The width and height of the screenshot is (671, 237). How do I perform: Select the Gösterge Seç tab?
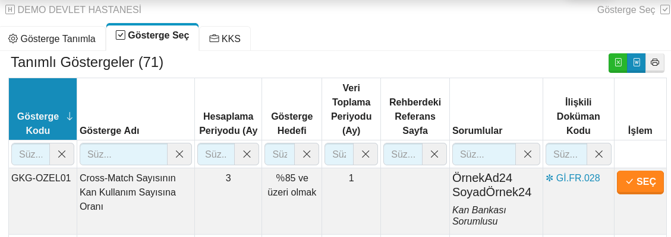pyautogui.click(x=152, y=36)
